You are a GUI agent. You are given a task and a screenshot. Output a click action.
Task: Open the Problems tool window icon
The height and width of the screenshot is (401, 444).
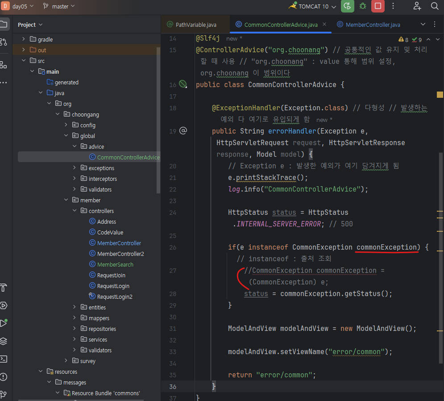tap(4, 377)
